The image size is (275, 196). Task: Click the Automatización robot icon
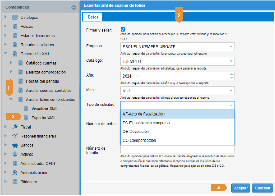[x=15, y=172]
